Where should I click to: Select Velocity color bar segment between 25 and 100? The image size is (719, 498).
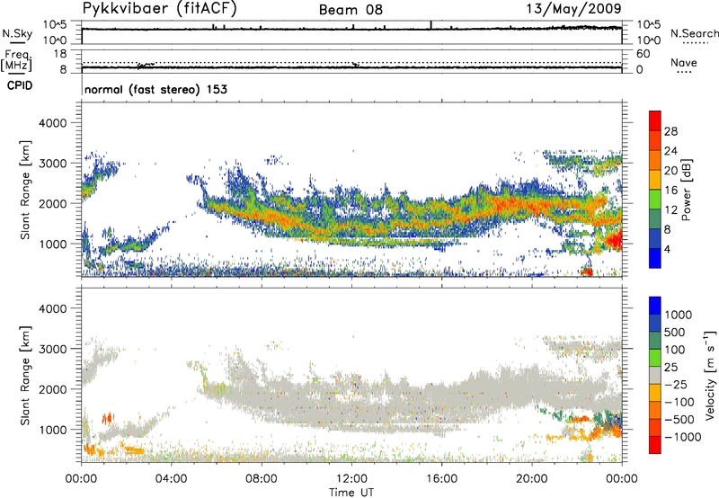point(655,358)
